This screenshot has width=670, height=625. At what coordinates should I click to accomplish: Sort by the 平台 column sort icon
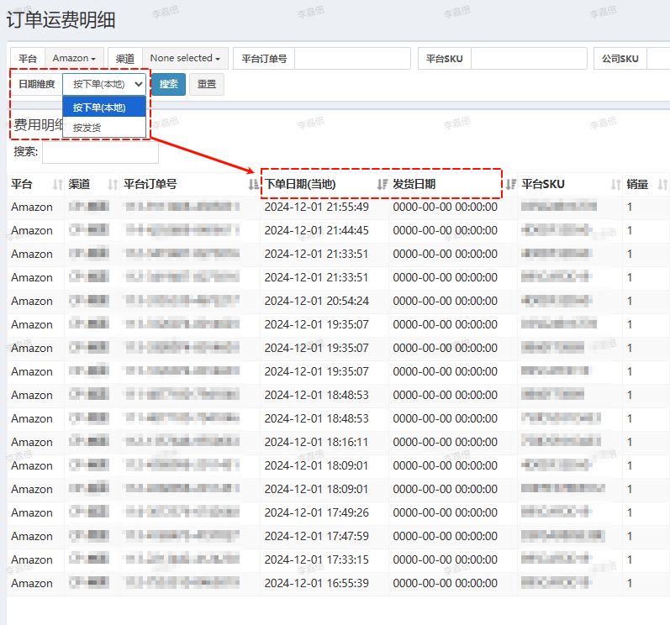coord(57,185)
